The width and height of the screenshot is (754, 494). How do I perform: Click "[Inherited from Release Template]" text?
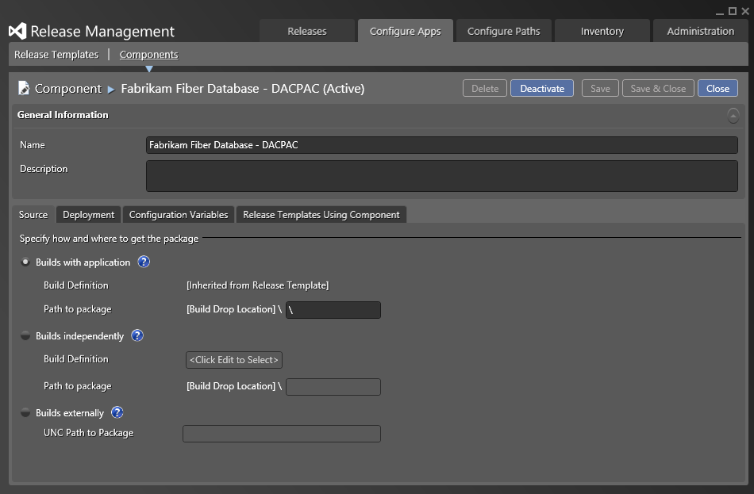tap(258, 285)
